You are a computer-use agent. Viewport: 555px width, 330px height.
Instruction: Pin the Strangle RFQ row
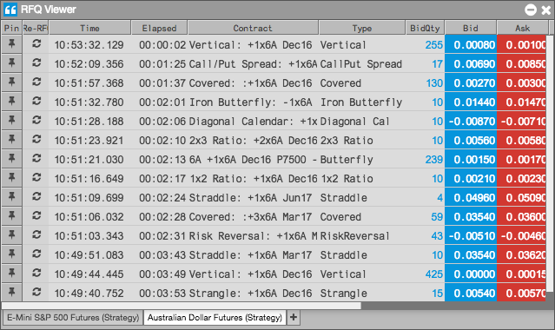11,293
